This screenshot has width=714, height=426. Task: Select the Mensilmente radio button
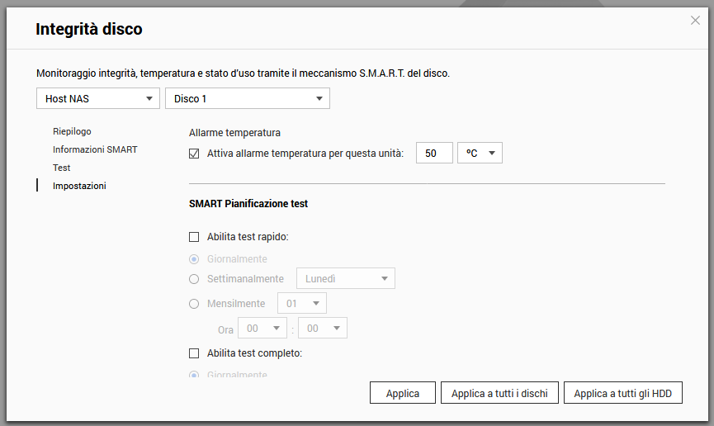tap(195, 304)
